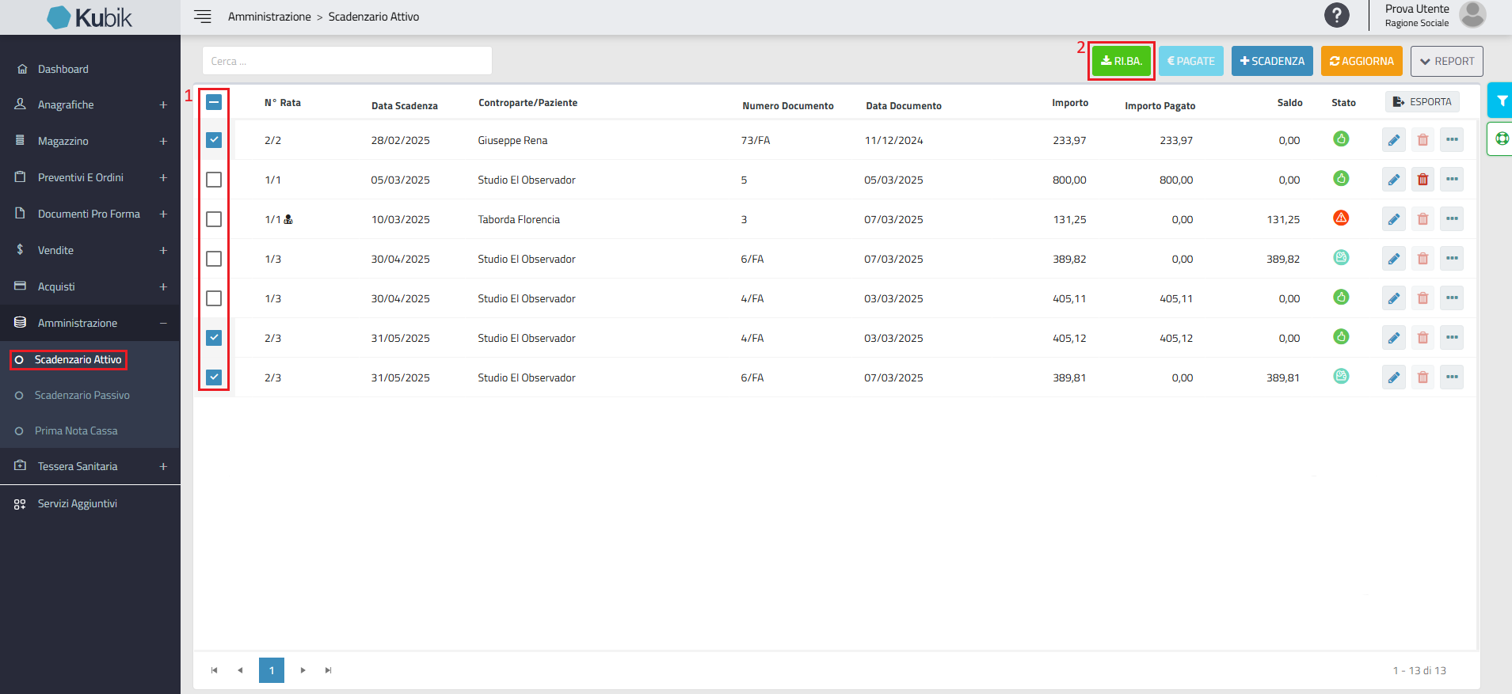Toggle the hamburger sidebar menu icon
The height and width of the screenshot is (694, 1512).
tap(203, 17)
